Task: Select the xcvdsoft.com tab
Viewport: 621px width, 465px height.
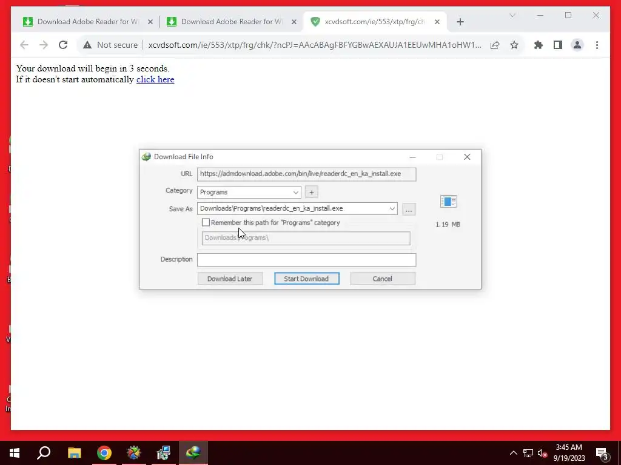Action: tap(375, 22)
